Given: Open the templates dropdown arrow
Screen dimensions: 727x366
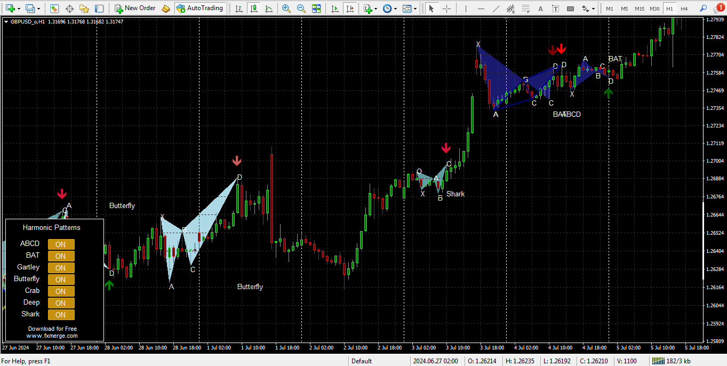Looking at the screenshot, I should pos(415,9).
